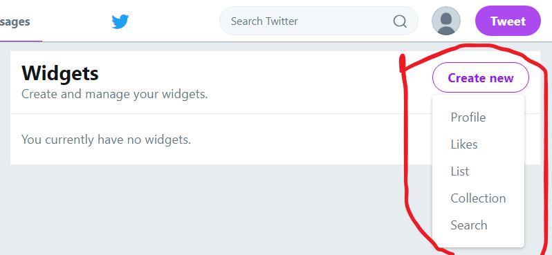Click the magnifier icon in search box

click(x=400, y=21)
